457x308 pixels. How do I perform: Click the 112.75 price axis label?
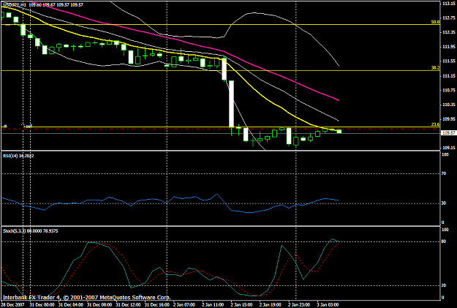pos(448,18)
